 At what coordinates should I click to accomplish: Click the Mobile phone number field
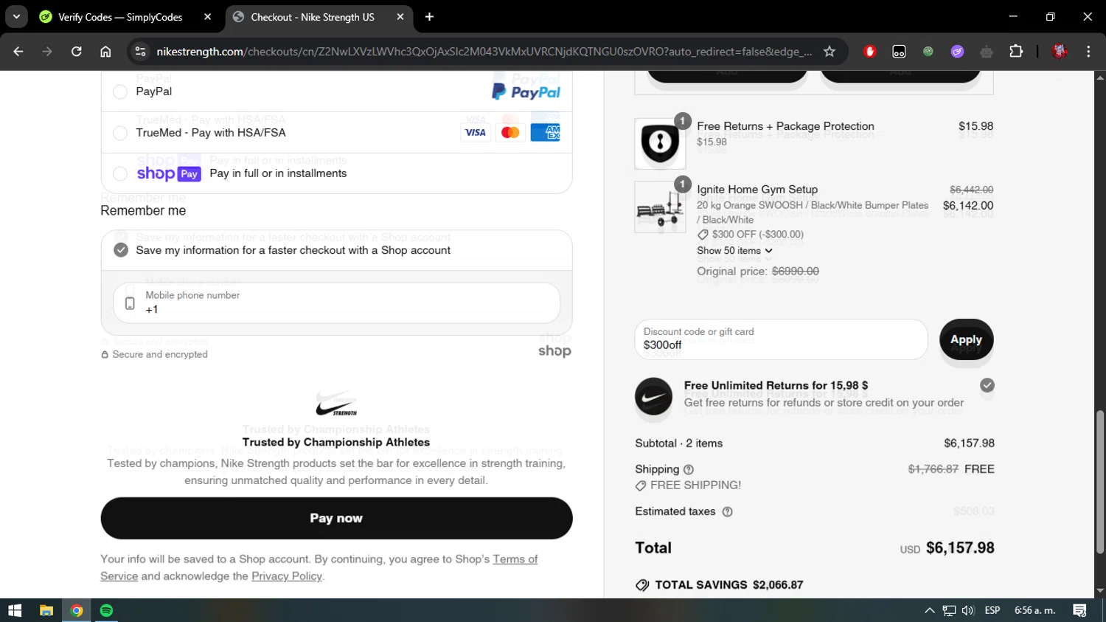tap(336, 303)
